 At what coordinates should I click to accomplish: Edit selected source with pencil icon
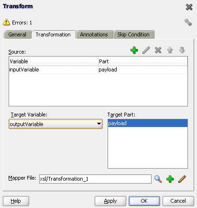[146, 50]
